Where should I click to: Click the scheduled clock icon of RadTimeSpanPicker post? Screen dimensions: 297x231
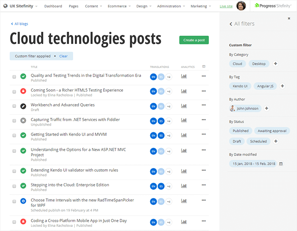click(23, 201)
